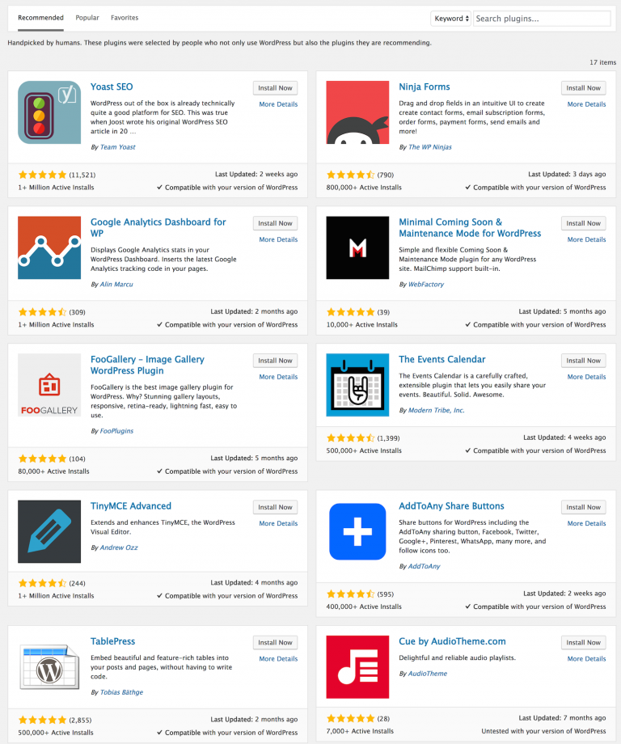Click the AddToAny plus sign icon

pos(357,531)
